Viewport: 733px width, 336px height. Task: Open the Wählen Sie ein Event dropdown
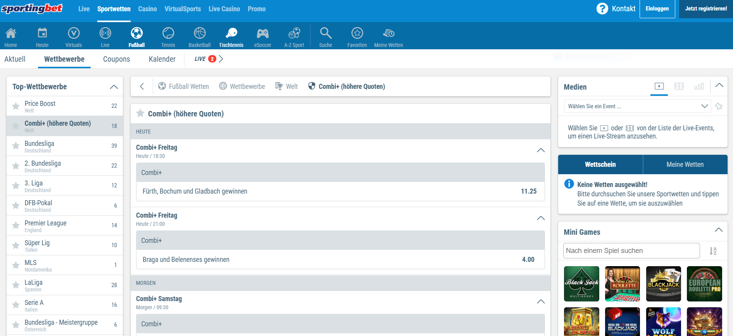point(637,106)
